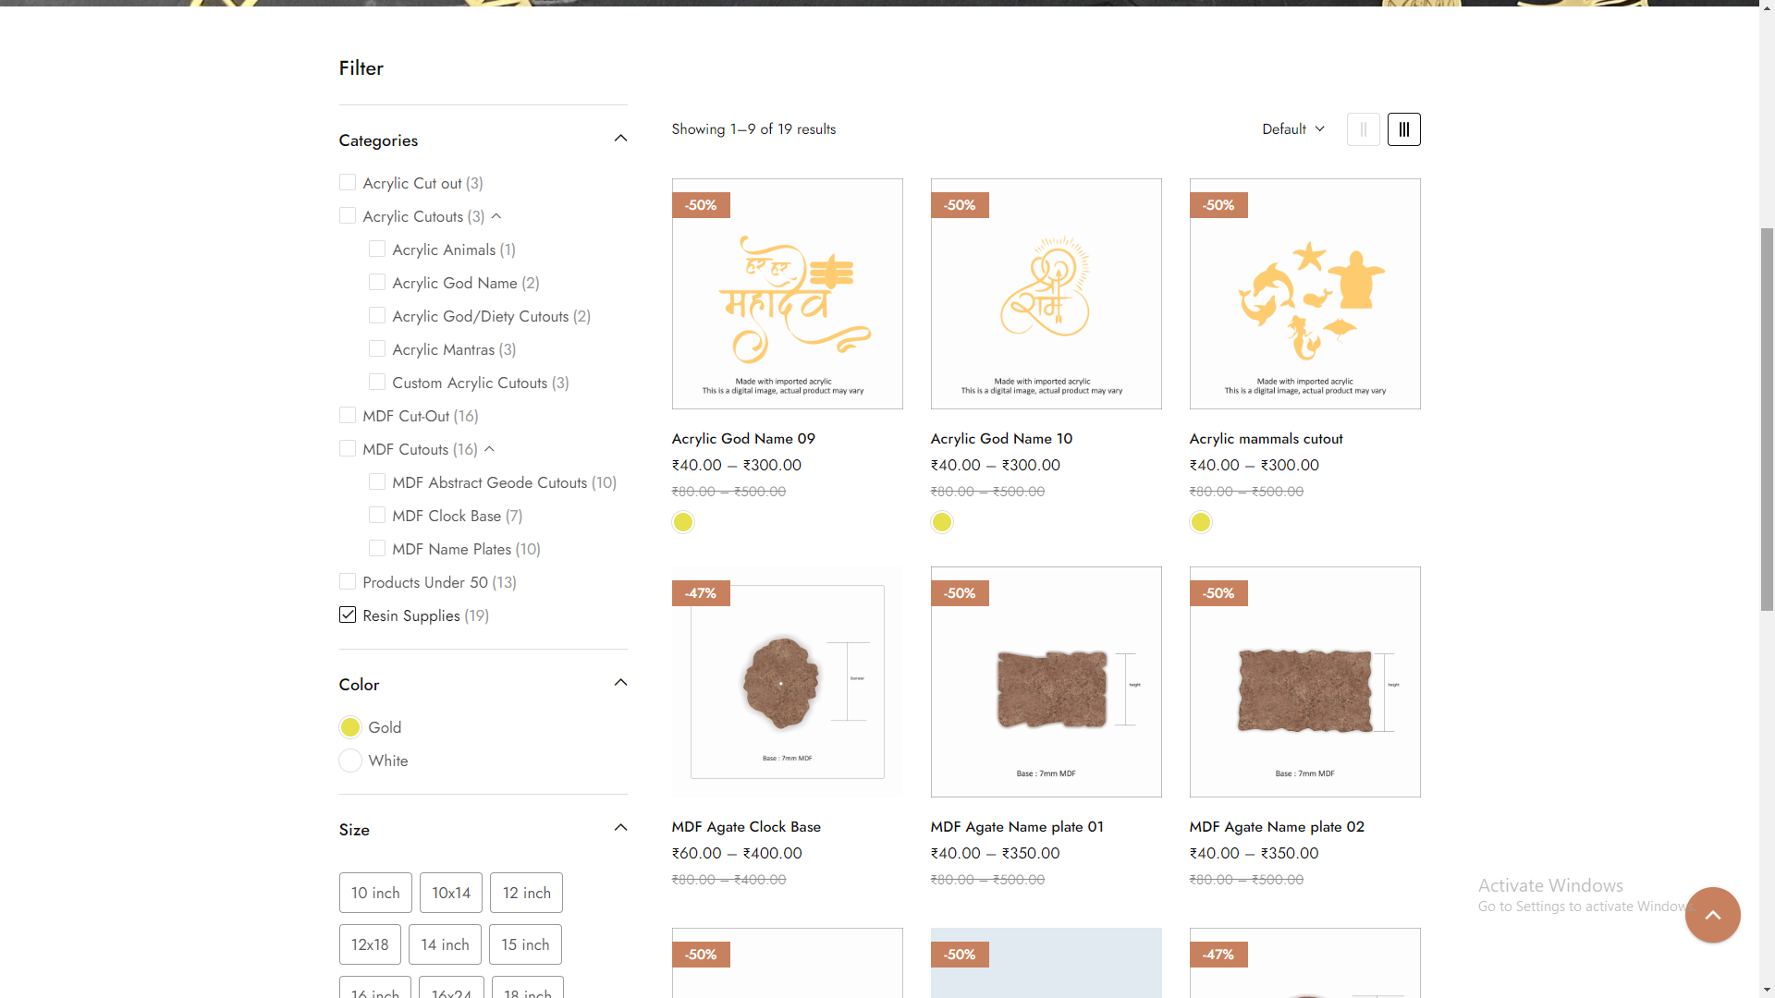
Task: Check Custom Acrylic Cutouts checkbox
Action: click(377, 383)
